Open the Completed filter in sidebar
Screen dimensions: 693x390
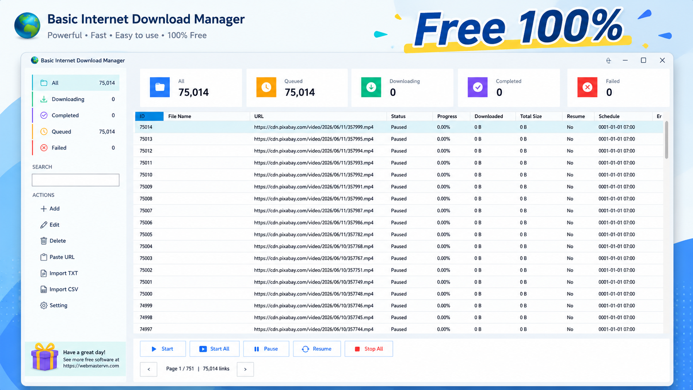[76, 115]
